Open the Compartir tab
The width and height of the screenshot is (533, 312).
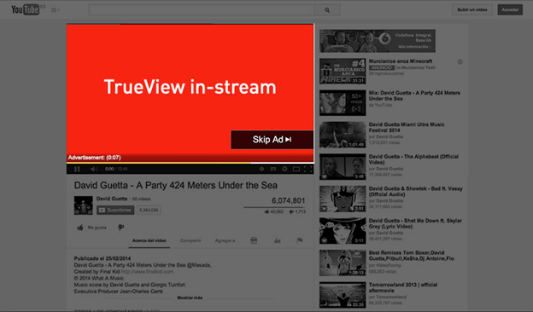[190, 240]
